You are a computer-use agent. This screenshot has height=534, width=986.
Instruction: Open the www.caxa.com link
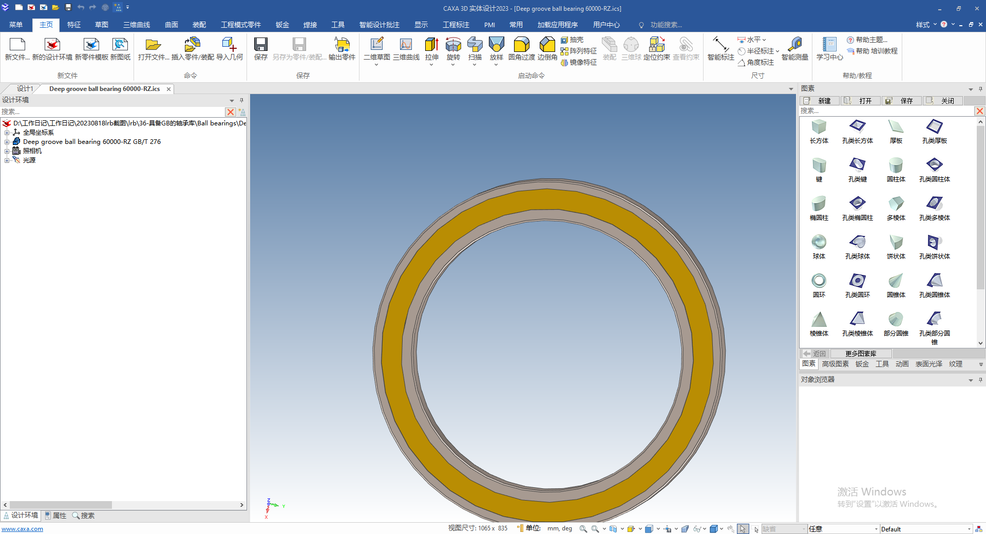[x=22, y=529]
